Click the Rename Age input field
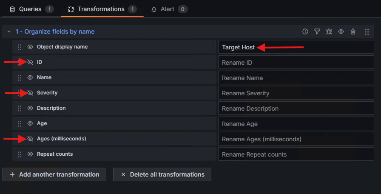 coord(296,124)
